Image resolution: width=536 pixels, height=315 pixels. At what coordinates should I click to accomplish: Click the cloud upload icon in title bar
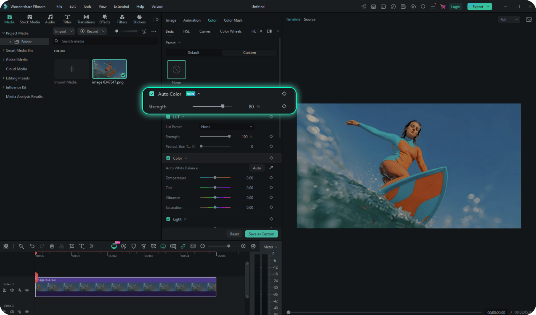click(413, 7)
